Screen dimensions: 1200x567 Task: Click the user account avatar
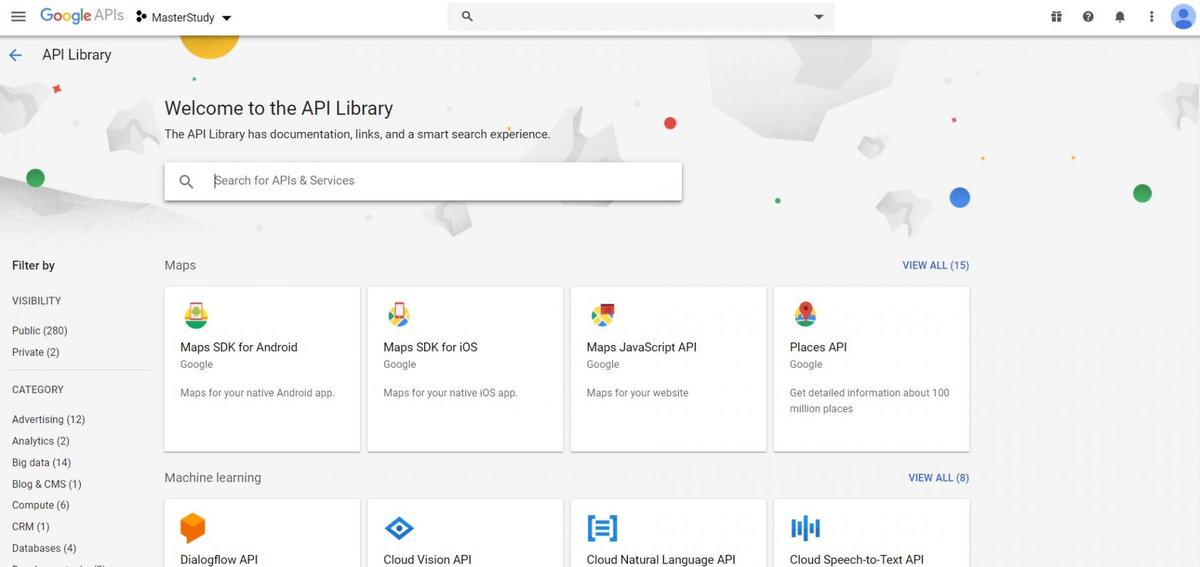[x=1183, y=17]
